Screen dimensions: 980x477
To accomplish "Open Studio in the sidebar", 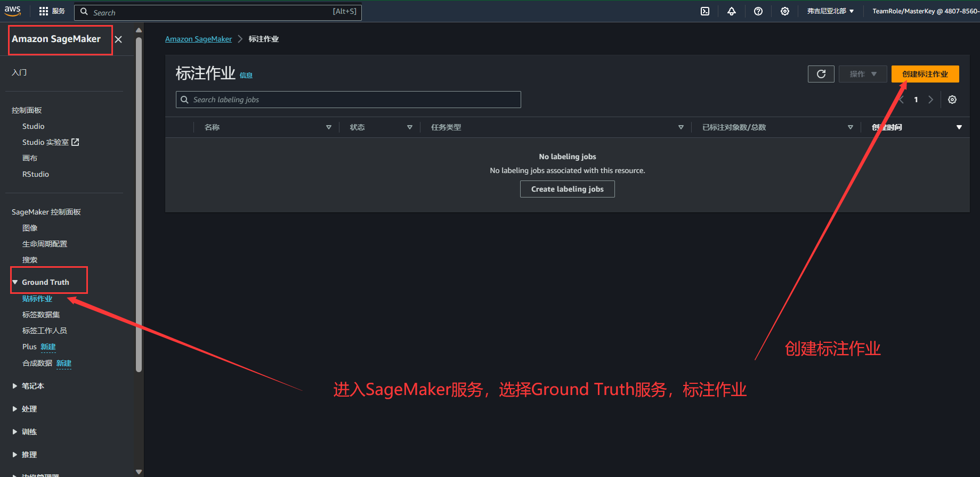I will [x=34, y=126].
